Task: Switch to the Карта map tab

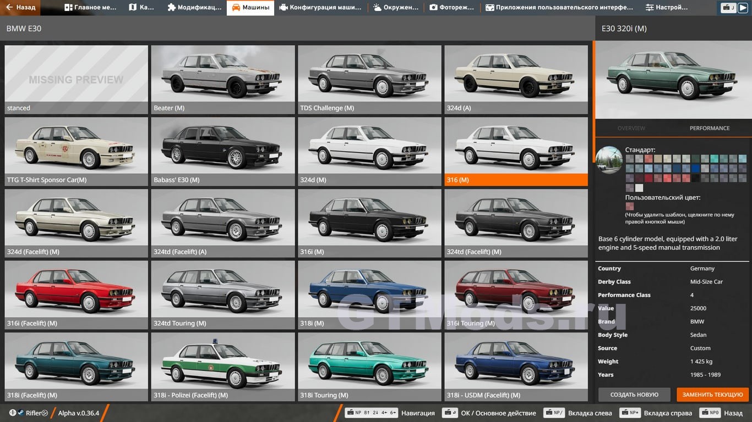Action: point(141,8)
